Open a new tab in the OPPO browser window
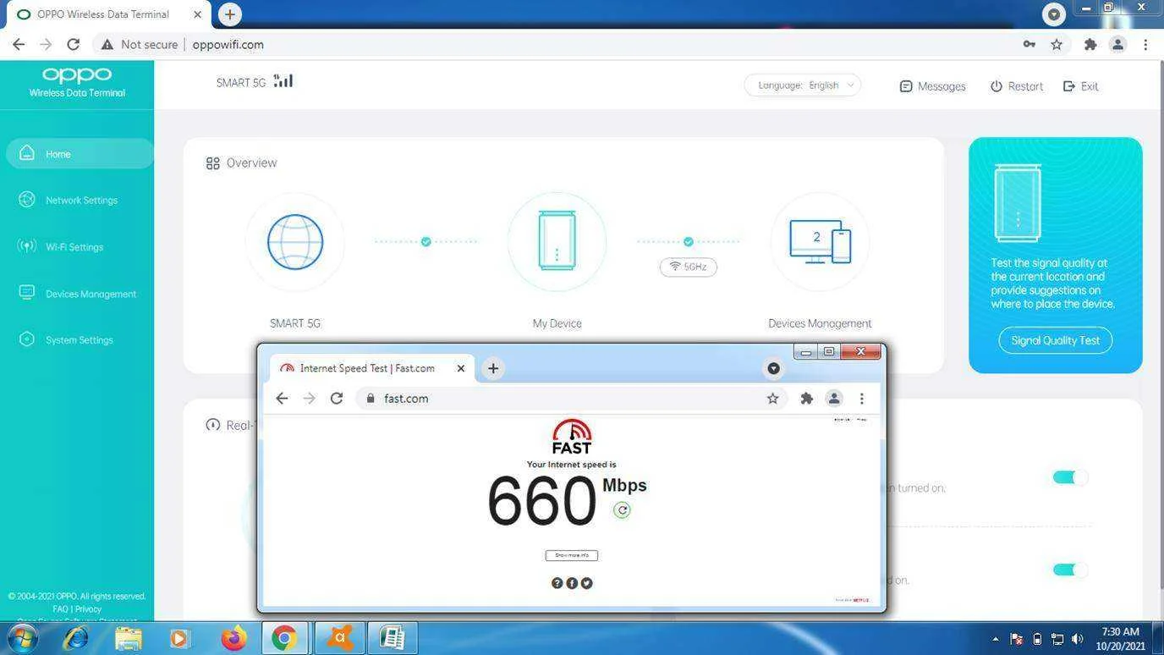 point(229,14)
